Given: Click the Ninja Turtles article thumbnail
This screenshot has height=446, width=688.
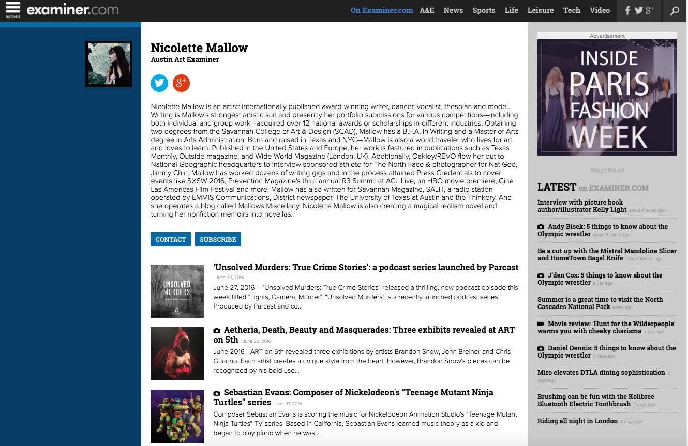Looking at the screenshot, I should pos(177,416).
